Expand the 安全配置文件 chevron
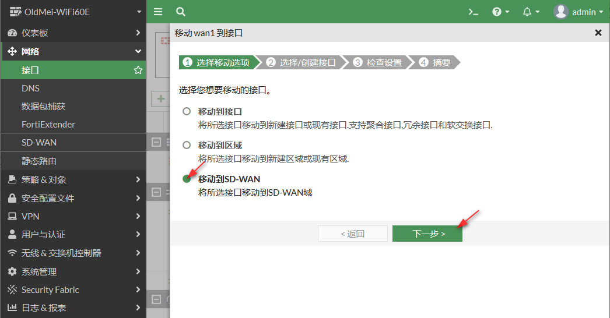Viewport: 610px width, 318px height. click(x=138, y=198)
